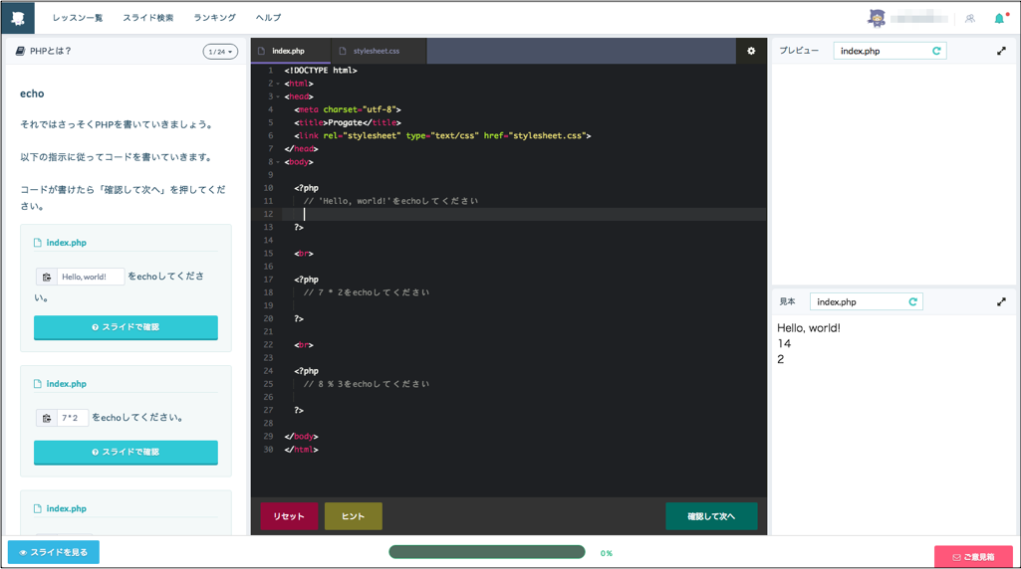Click file icon of second index.php card

[x=38, y=384]
